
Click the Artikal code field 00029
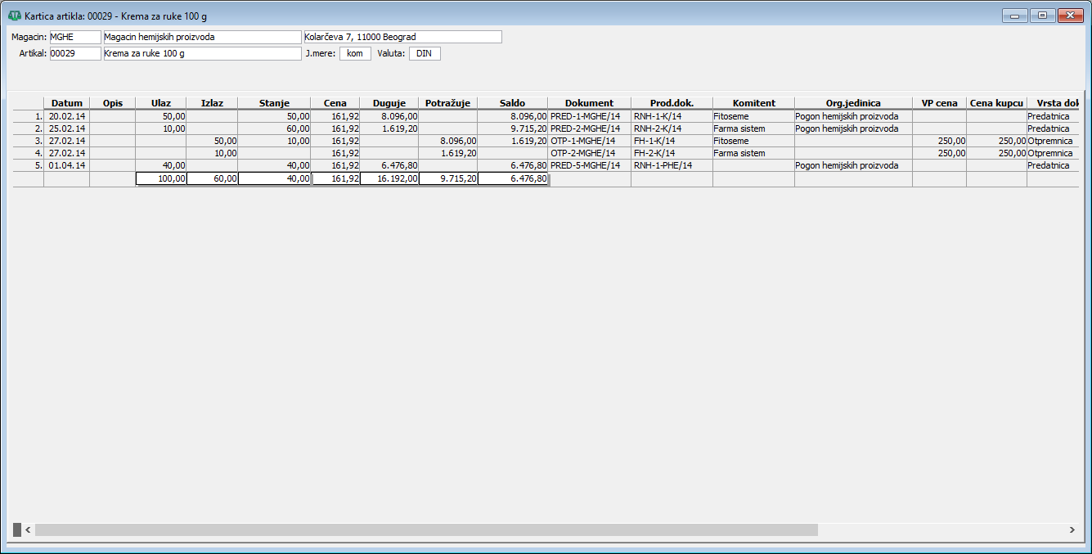(x=74, y=53)
